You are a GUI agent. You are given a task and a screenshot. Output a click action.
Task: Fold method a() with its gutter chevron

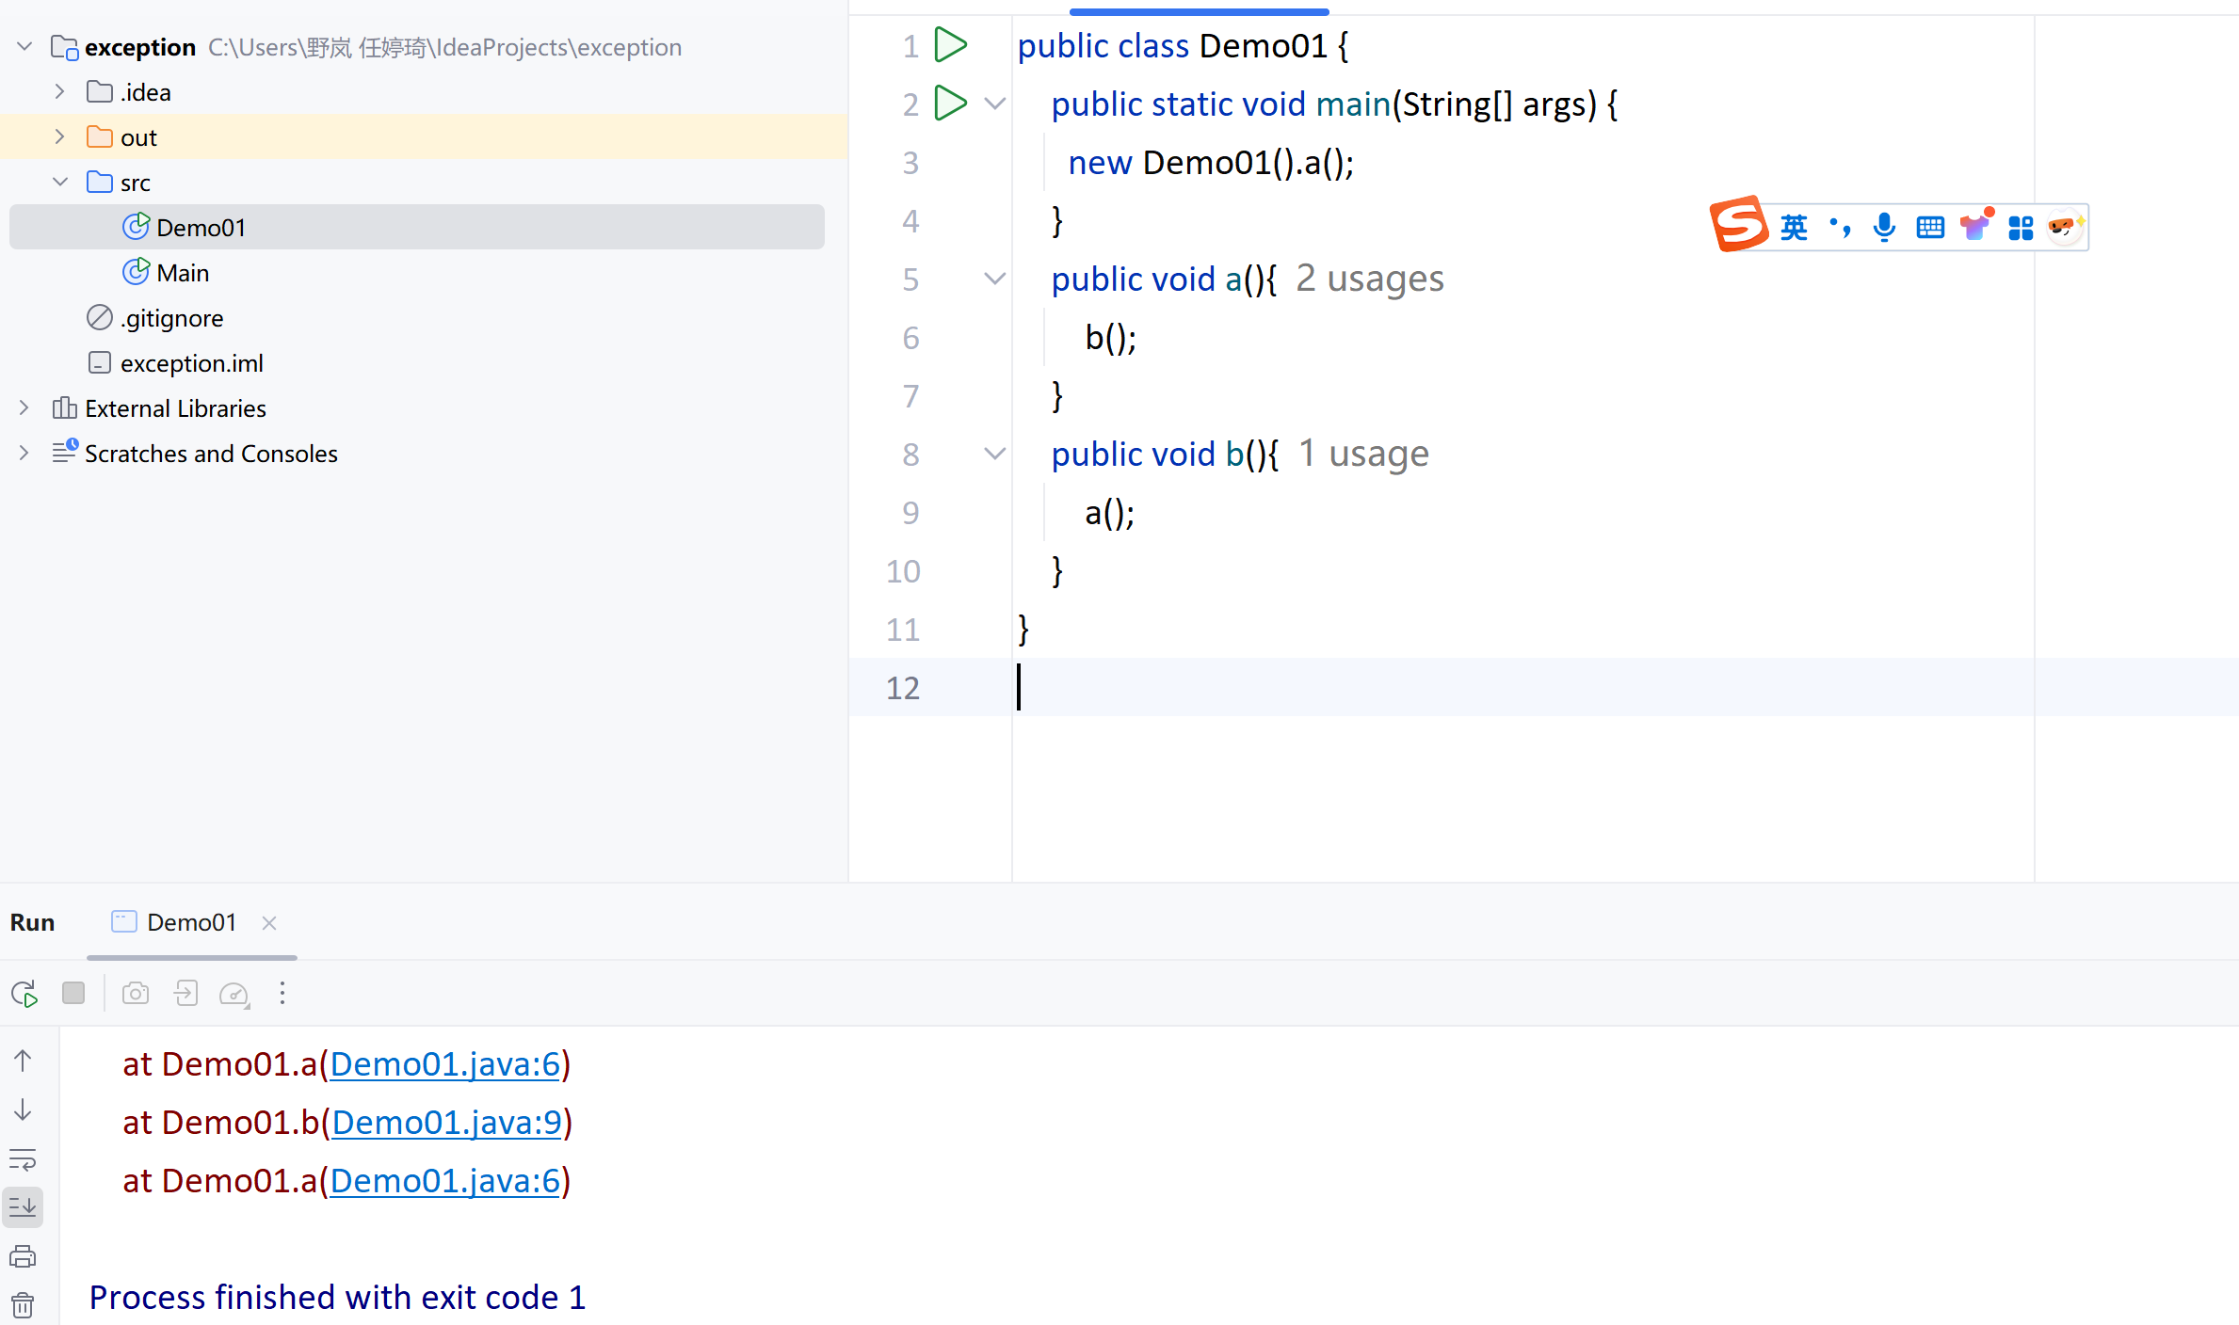[x=994, y=279]
